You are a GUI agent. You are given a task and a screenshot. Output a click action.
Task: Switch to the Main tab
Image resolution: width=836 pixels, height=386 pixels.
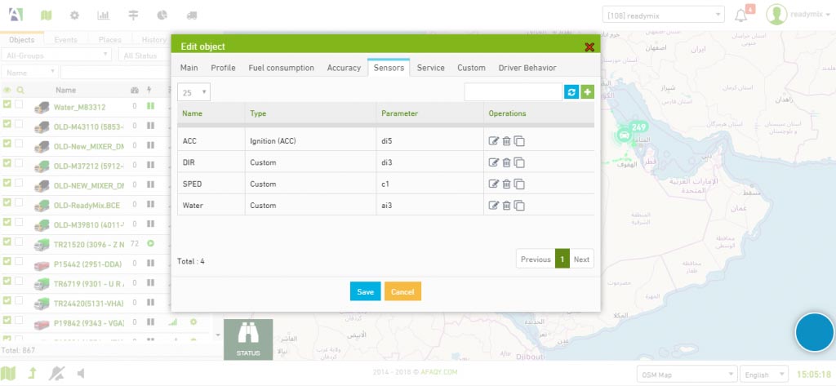189,68
